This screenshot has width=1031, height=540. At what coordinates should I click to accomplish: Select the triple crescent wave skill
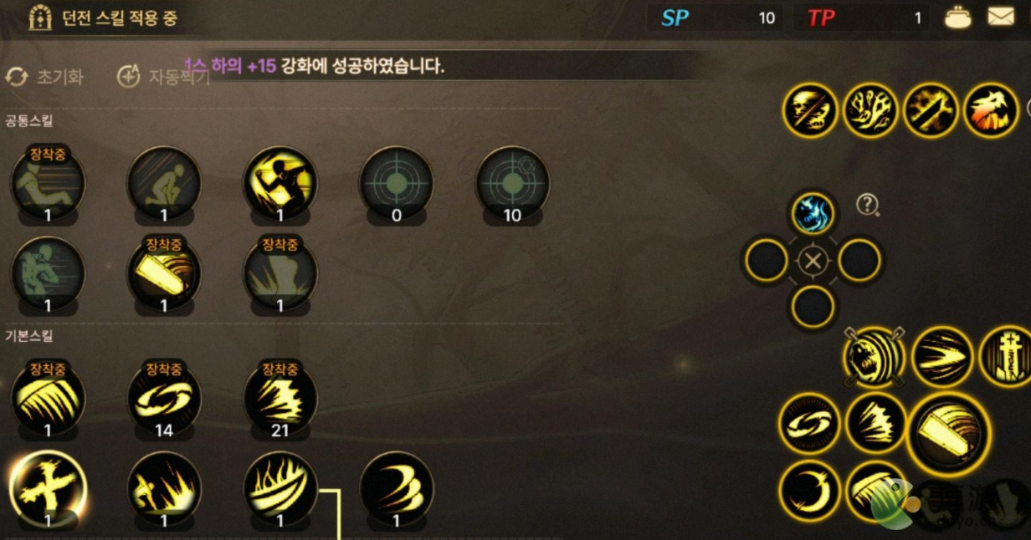pyautogui.click(x=397, y=488)
